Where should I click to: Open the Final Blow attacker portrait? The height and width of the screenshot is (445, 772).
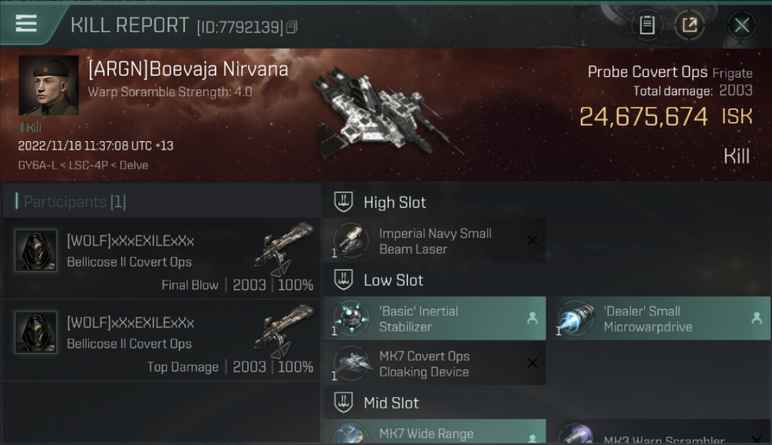36,250
